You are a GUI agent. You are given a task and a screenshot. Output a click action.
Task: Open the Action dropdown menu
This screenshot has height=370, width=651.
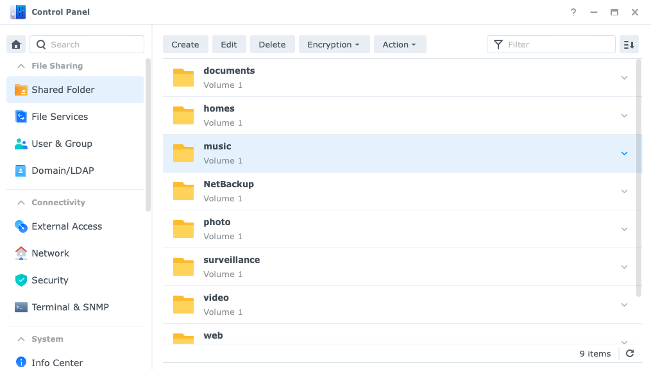click(400, 44)
